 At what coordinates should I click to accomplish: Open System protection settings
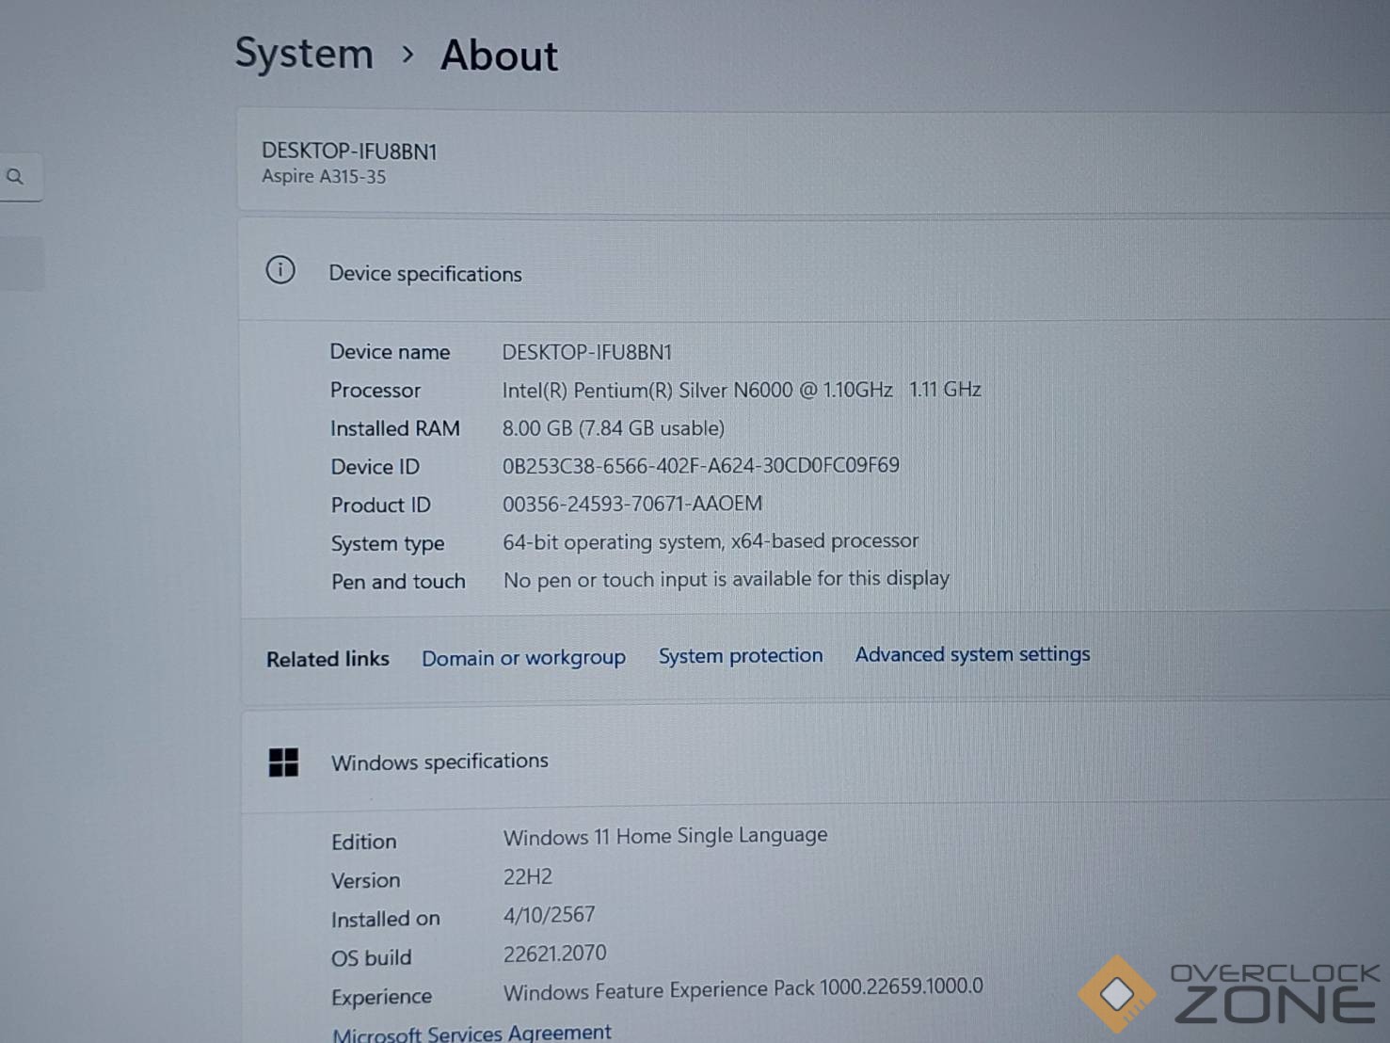pyautogui.click(x=741, y=656)
